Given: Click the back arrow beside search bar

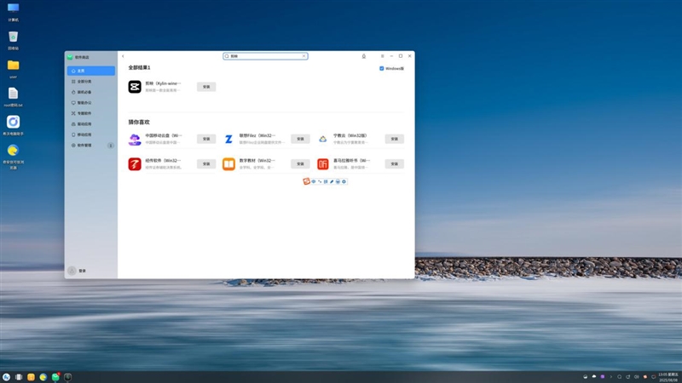Looking at the screenshot, I should coord(124,56).
